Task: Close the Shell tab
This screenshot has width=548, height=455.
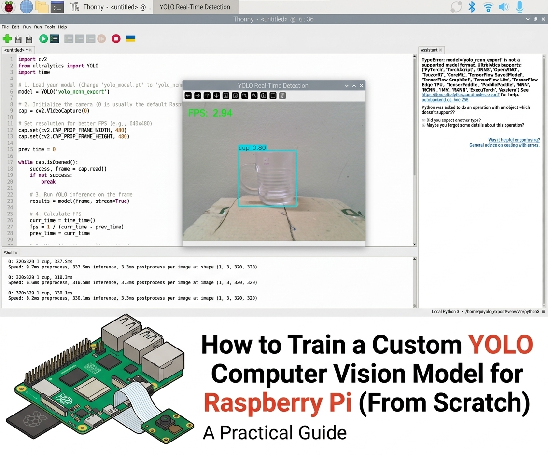Action: 16,253
